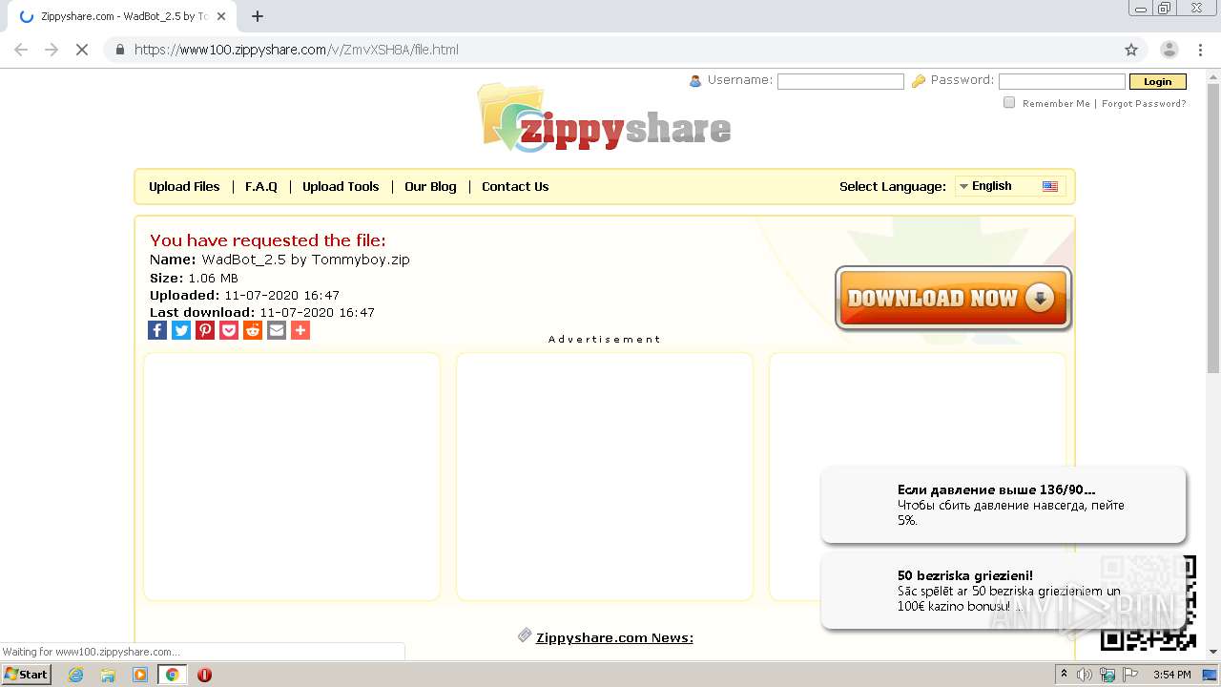
Task: Open media player from taskbar
Action: point(140,675)
